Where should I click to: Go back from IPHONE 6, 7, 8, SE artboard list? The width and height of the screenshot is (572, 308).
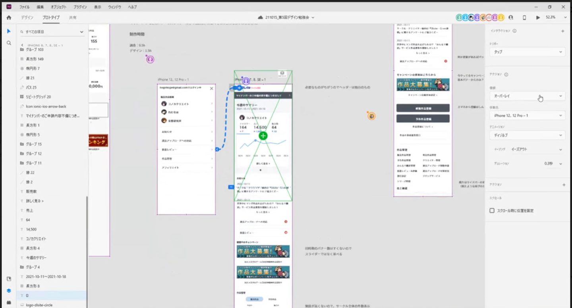click(22, 45)
